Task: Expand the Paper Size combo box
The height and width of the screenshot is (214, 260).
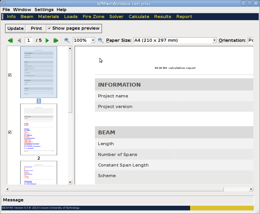Action: point(214,40)
